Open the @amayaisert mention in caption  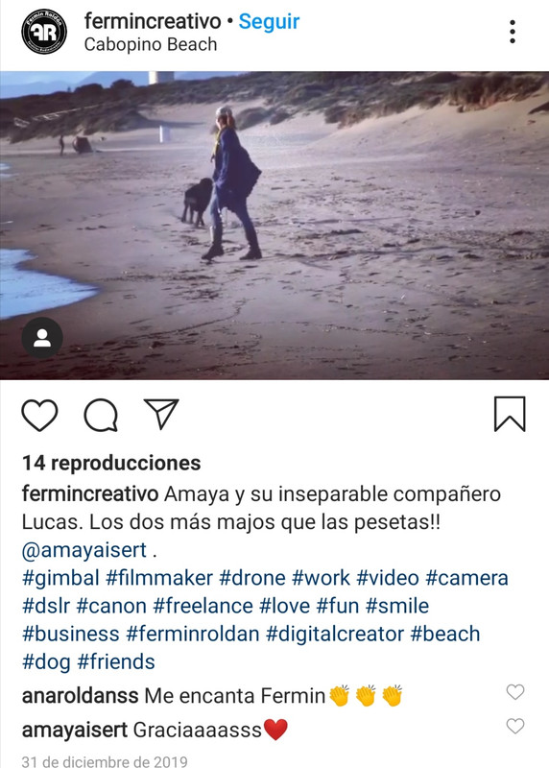(84, 550)
